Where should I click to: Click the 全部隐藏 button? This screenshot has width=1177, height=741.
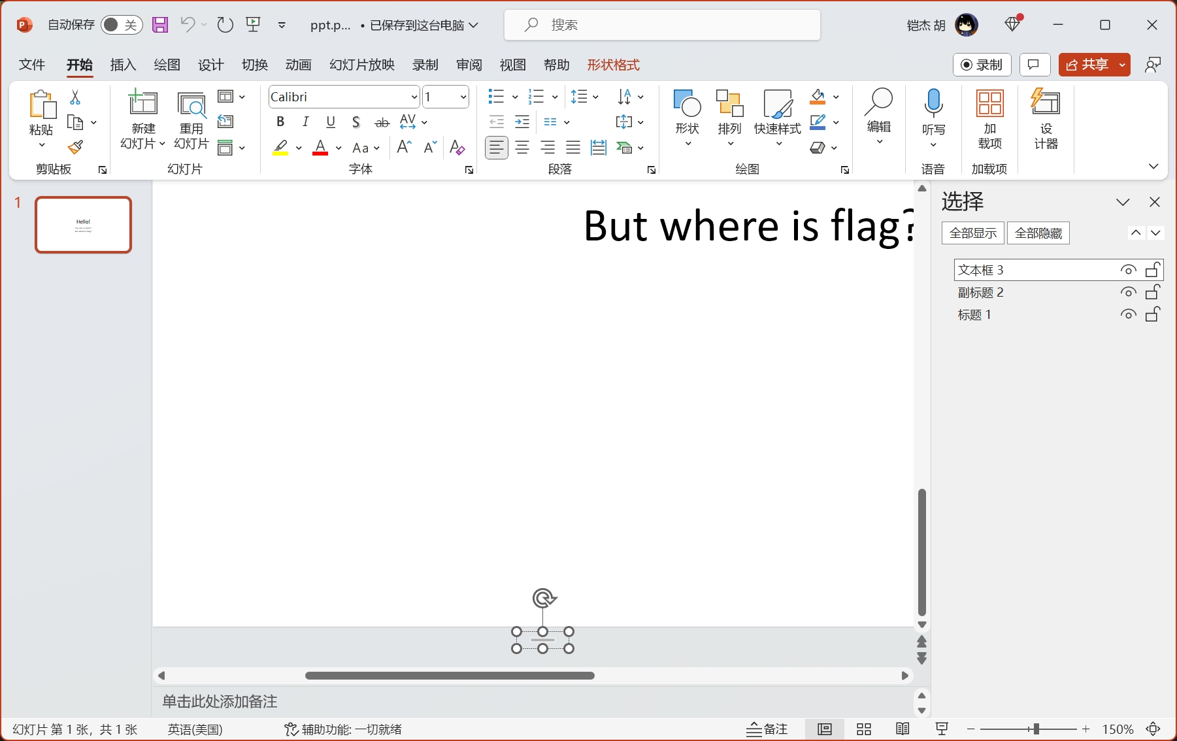pos(1038,233)
